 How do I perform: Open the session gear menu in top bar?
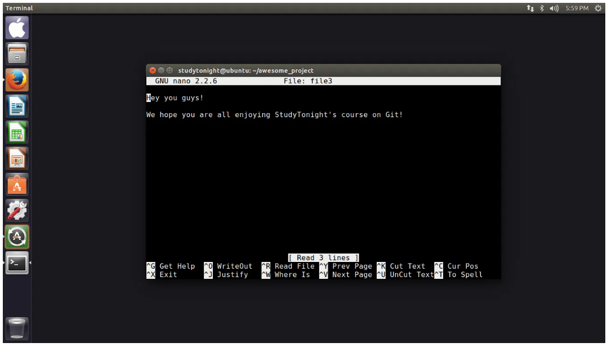click(x=599, y=8)
